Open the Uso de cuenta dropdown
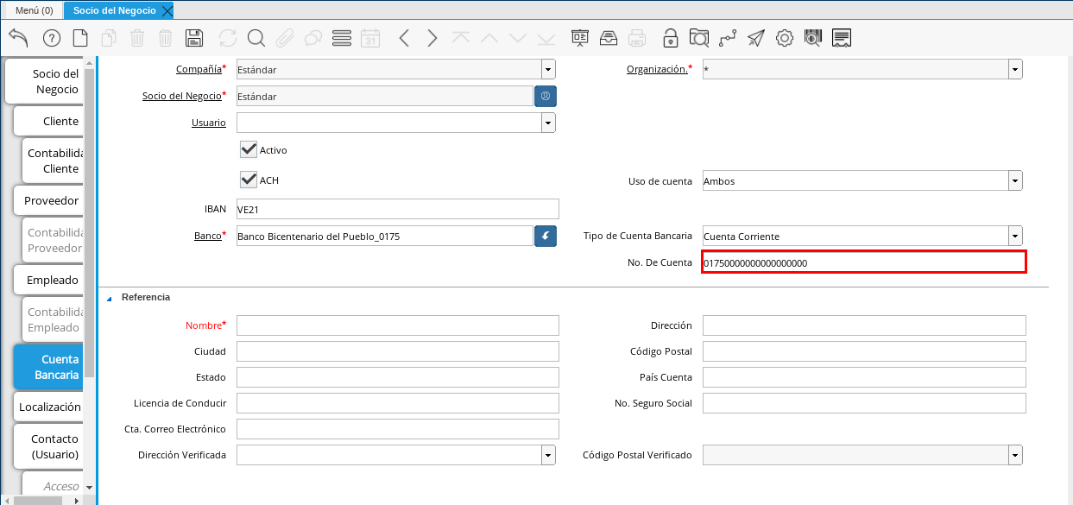Viewport: 1073px width, 505px height. 1015,180
